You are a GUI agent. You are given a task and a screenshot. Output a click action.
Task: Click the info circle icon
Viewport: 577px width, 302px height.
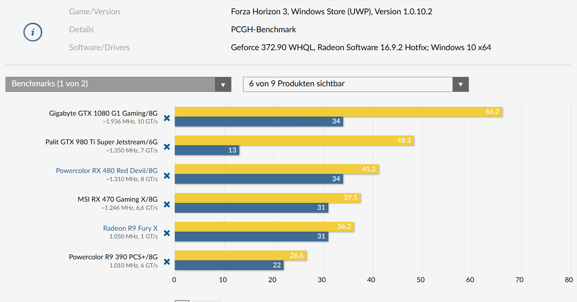(x=33, y=32)
